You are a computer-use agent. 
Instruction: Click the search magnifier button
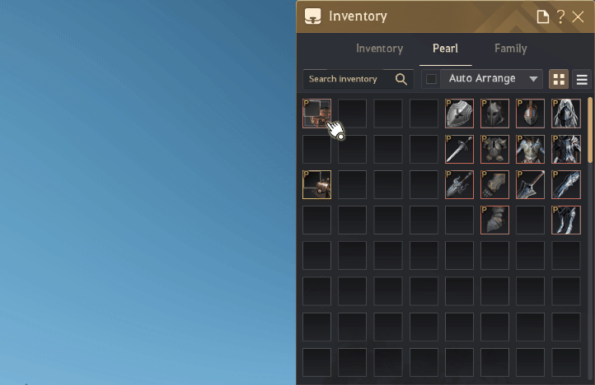click(x=401, y=79)
